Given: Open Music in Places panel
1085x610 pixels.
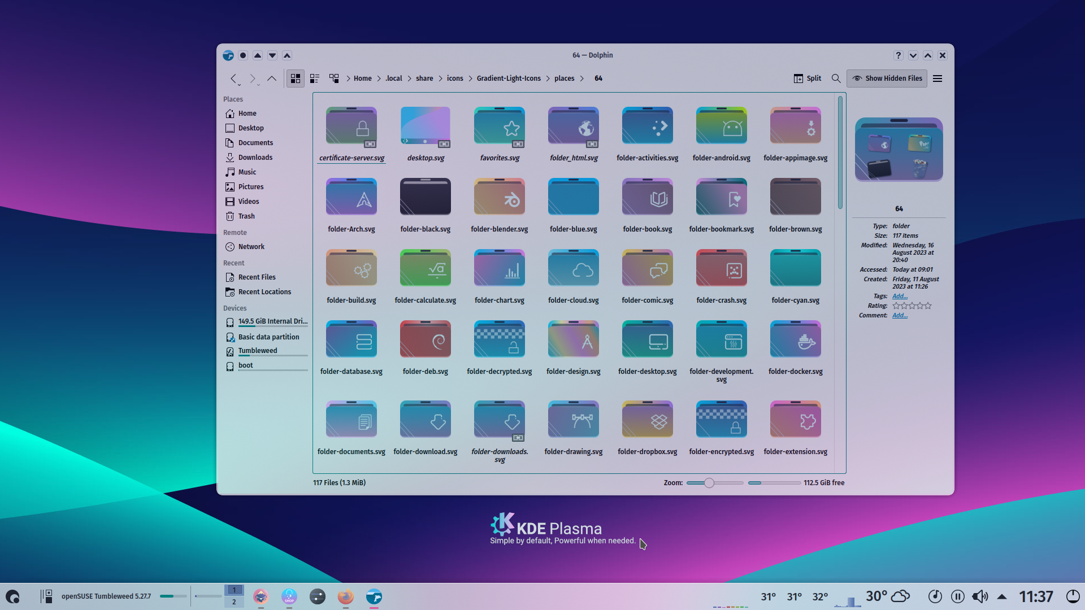Looking at the screenshot, I should click(266, 172).
